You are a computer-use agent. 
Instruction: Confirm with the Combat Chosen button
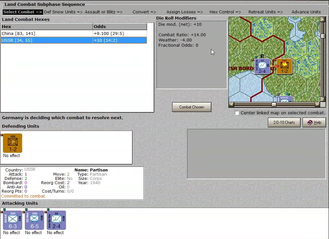click(x=191, y=107)
